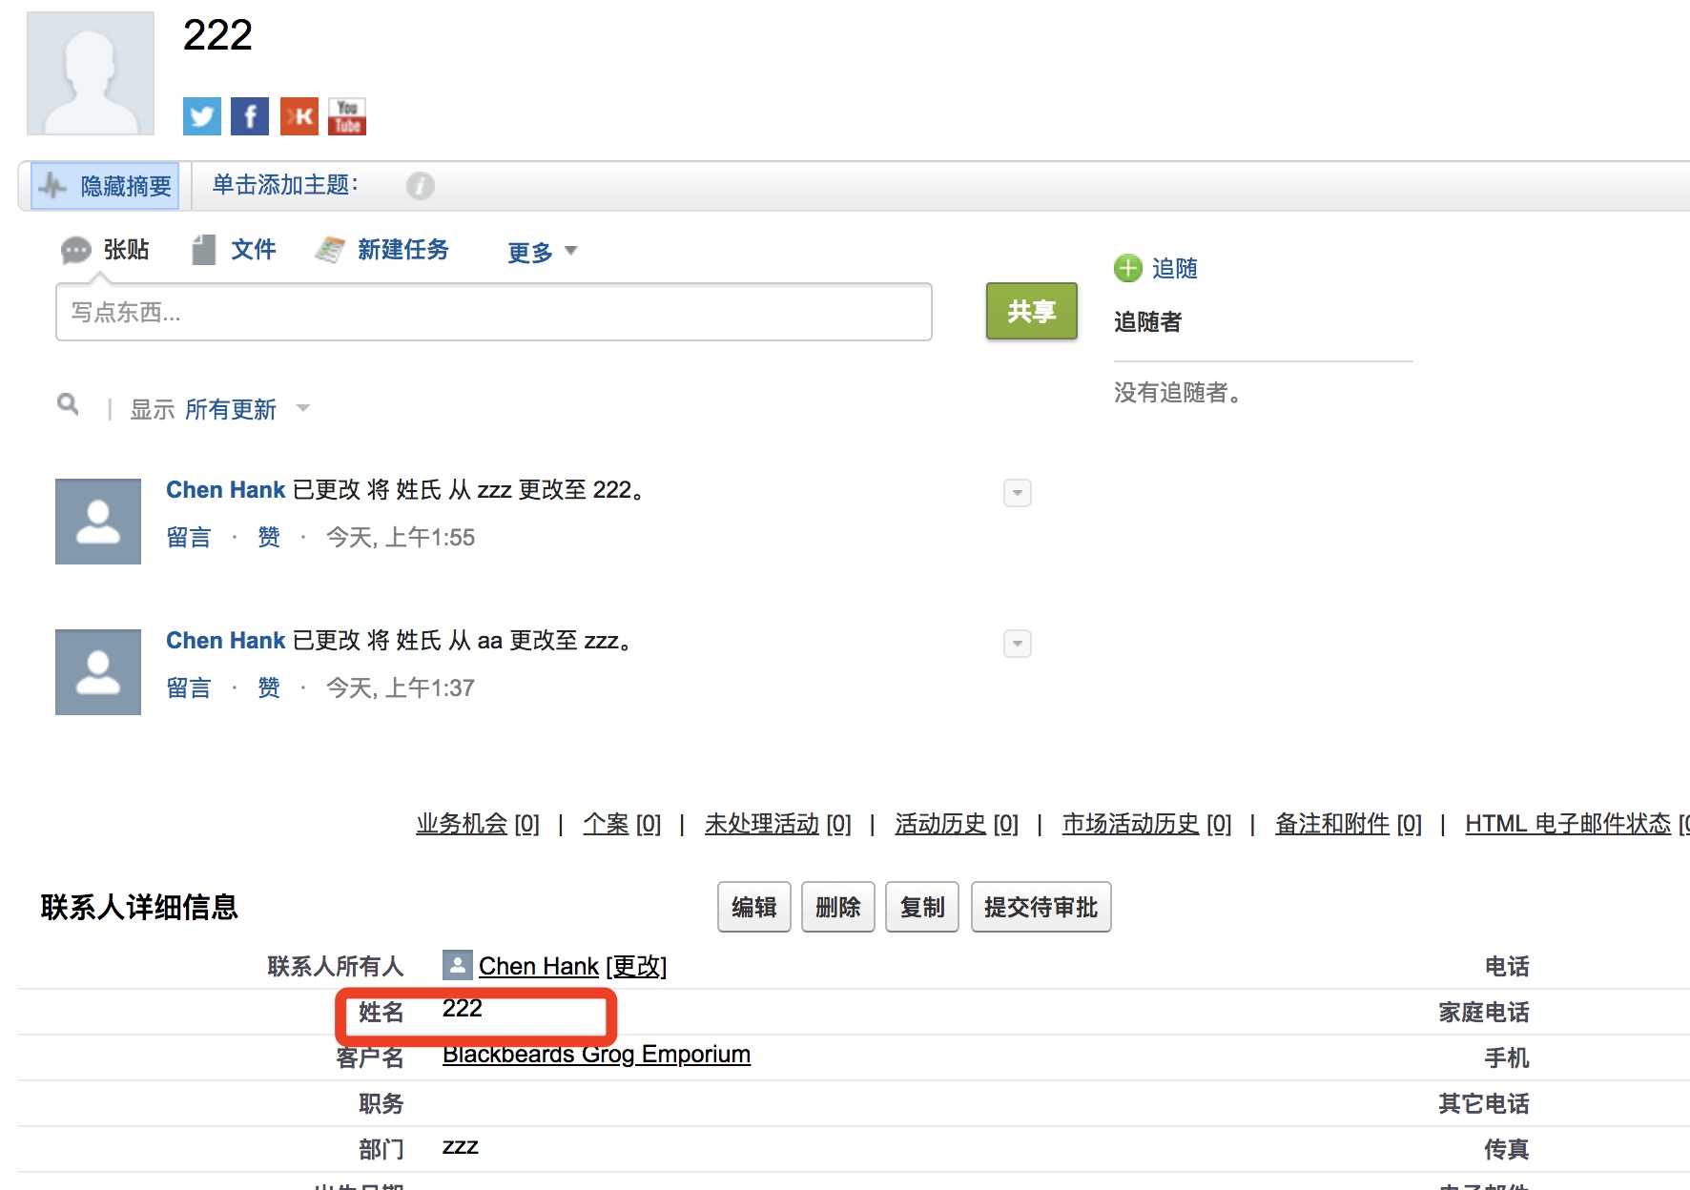This screenshot has width=1690, height=1190.
Task: Open owner Chen Hank link
Action: [x=539, y=966]
